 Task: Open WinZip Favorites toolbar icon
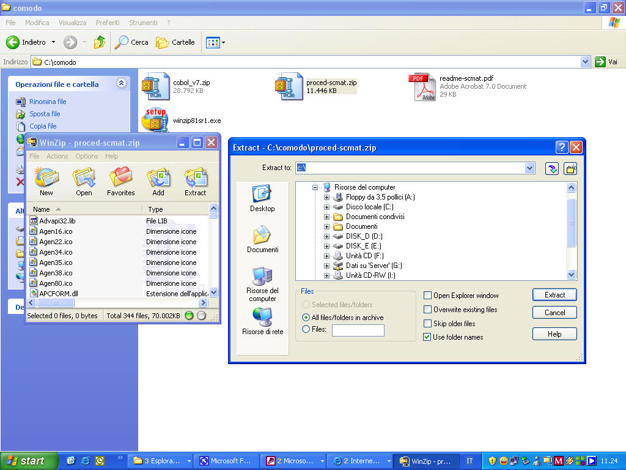pyautogui.click(x=120, y=182)
